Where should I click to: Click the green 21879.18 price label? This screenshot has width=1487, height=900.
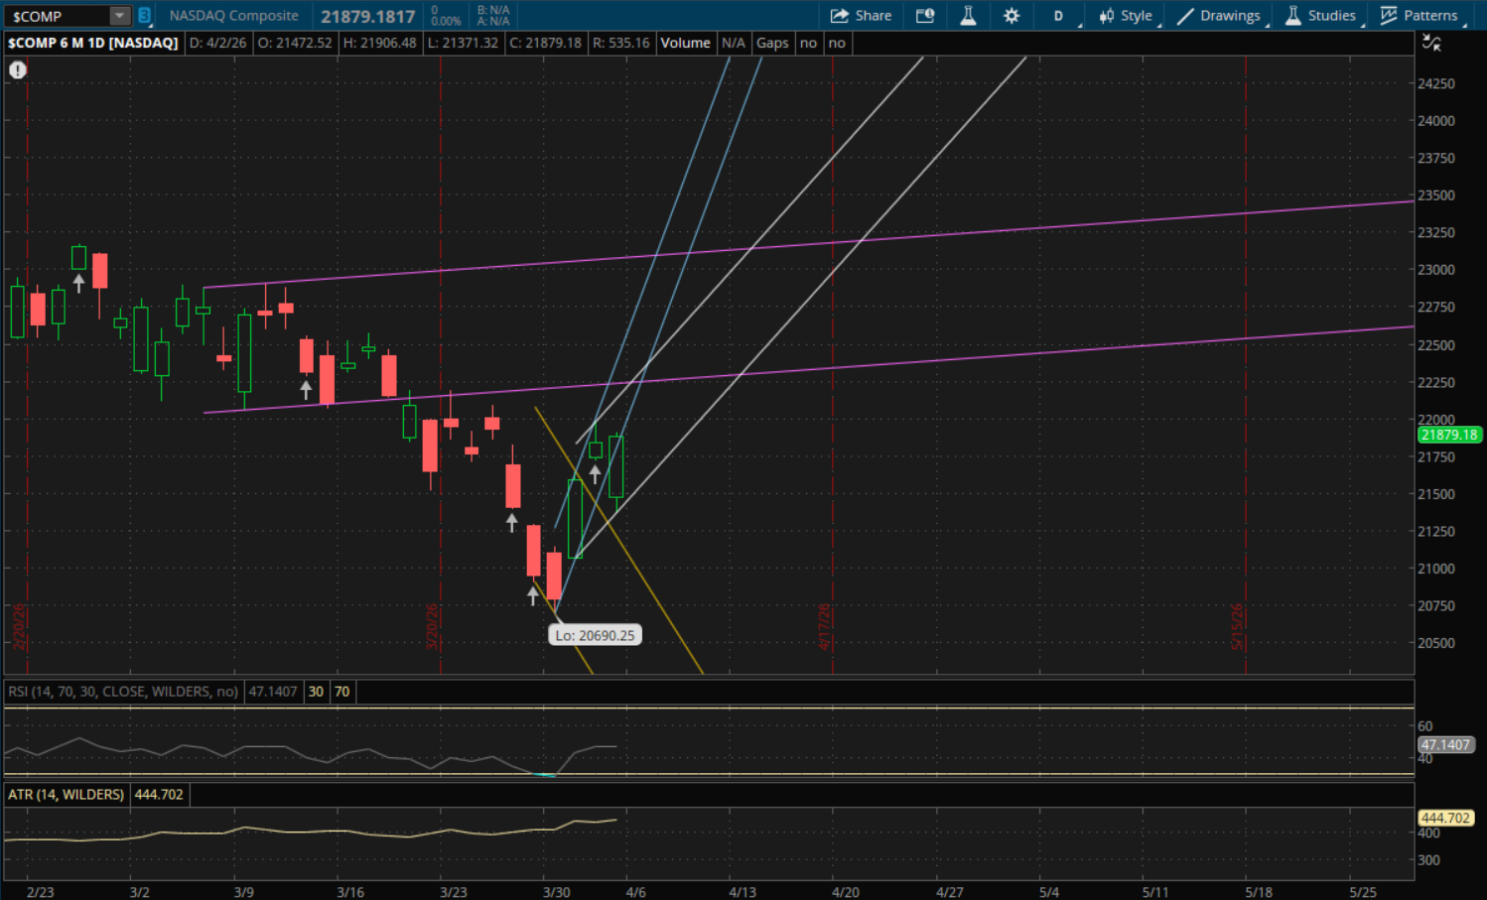[1448, 435]
